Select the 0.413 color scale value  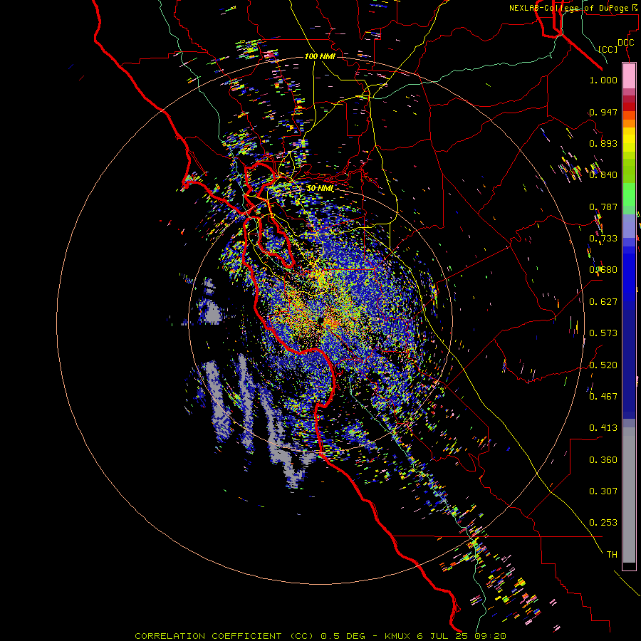tap(603, 428)
